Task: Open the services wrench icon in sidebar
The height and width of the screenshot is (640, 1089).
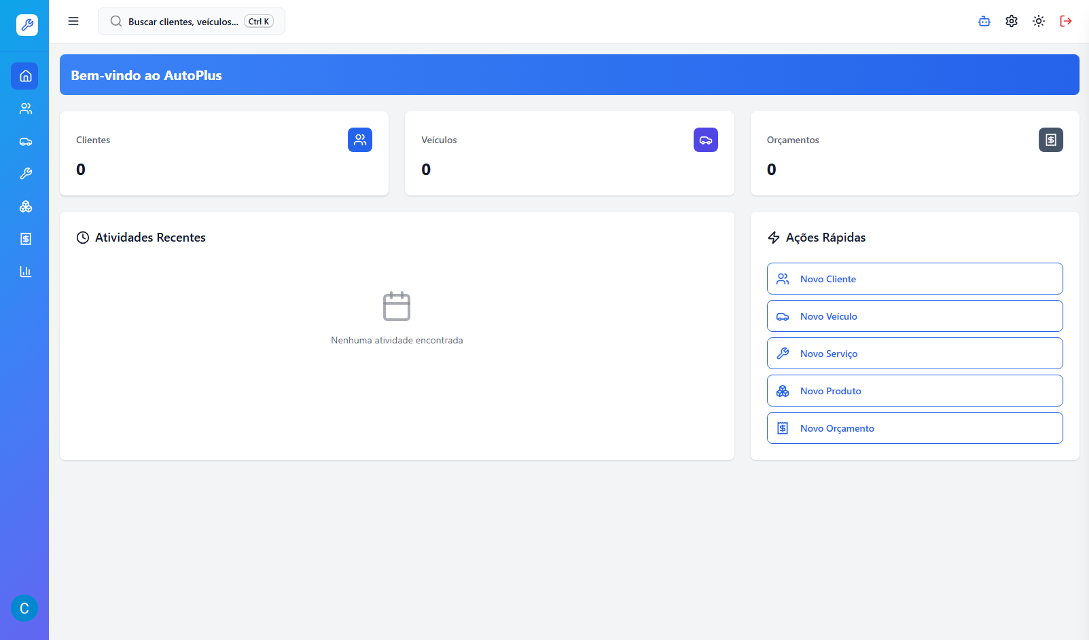Action: (25, 174)
